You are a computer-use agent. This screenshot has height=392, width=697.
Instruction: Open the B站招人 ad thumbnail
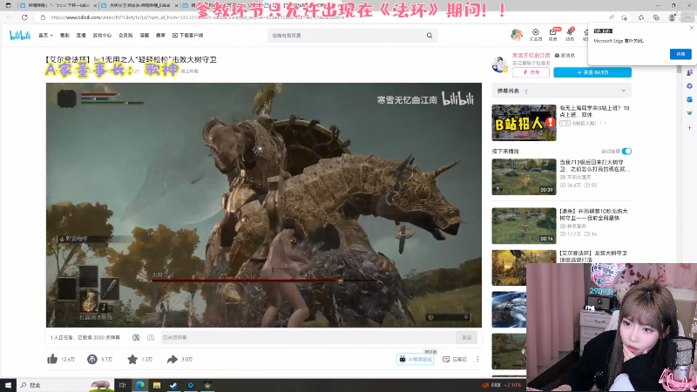point(524,123)
